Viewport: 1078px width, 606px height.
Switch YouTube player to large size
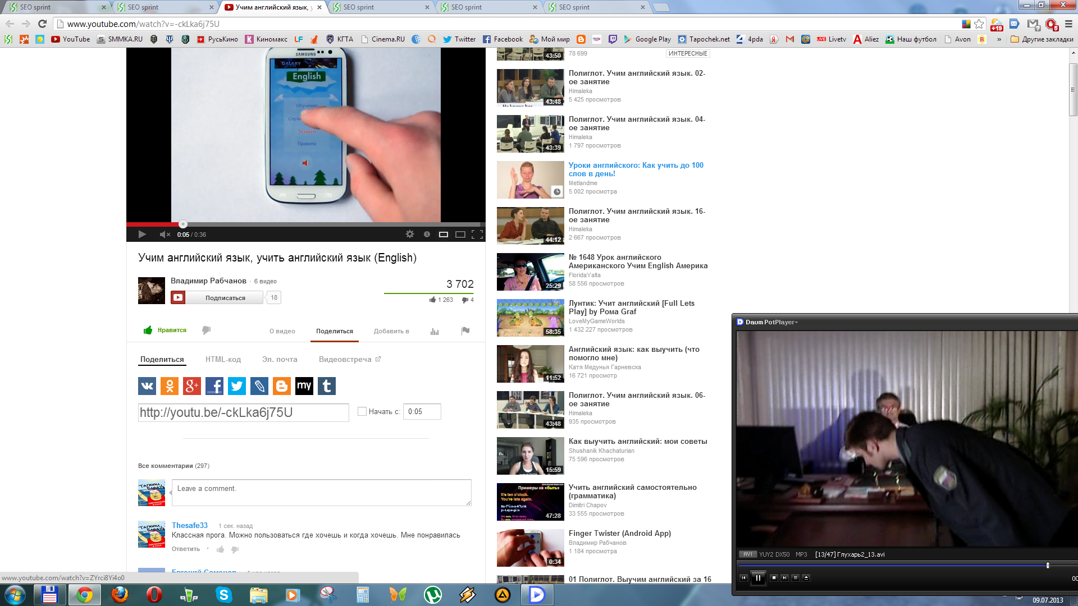pos(460,235)
